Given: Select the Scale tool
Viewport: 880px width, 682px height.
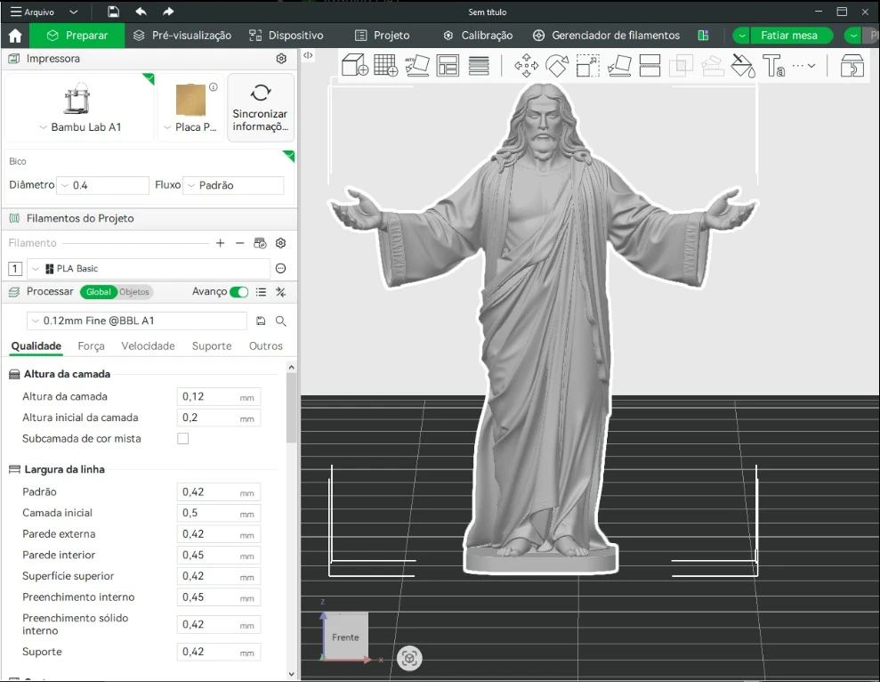Looking at the screenshot, I should 587,66.
